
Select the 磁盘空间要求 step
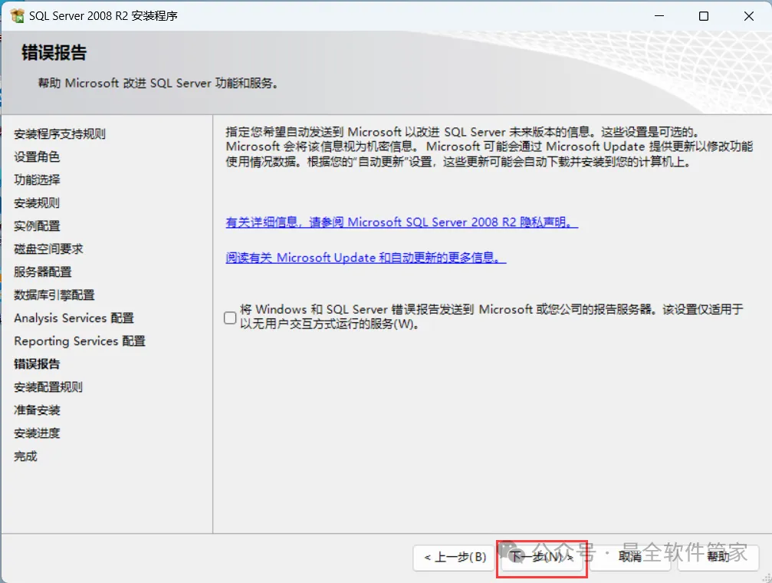[48, 249]
